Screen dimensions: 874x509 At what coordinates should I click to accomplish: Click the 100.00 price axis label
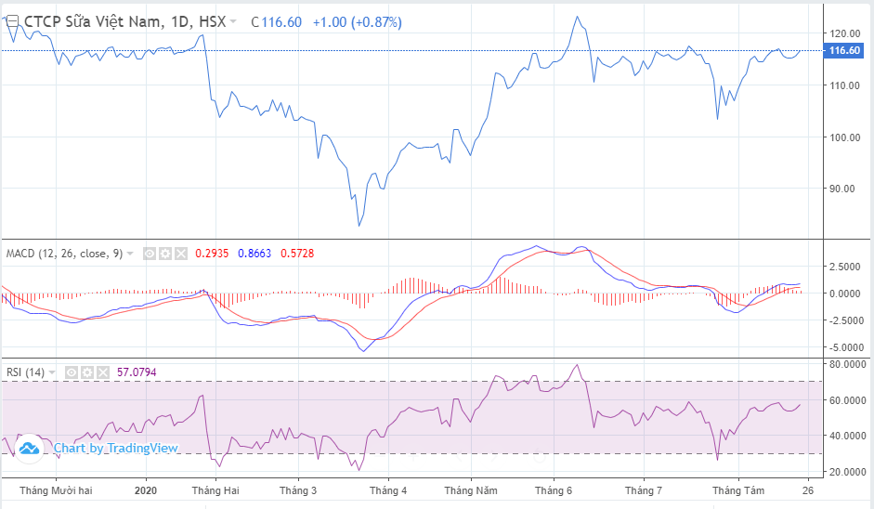pos(844,137)
